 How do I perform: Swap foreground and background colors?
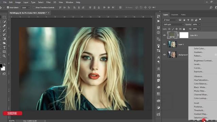pos(4,64)
